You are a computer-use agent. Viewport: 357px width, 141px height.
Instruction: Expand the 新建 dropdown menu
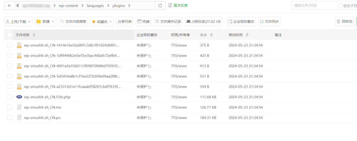46,22
